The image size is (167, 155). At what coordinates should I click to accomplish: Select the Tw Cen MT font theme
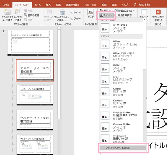click(x=121, y=139)
